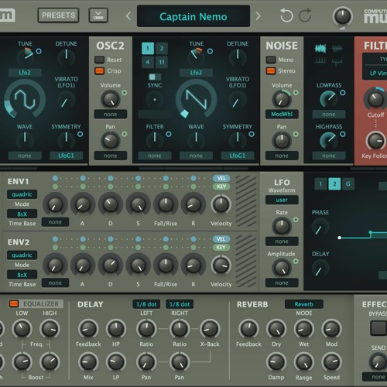Click the OSC2 sawtooth waveform display
This screenshot has height=387, width=387.
click(196, 99)
